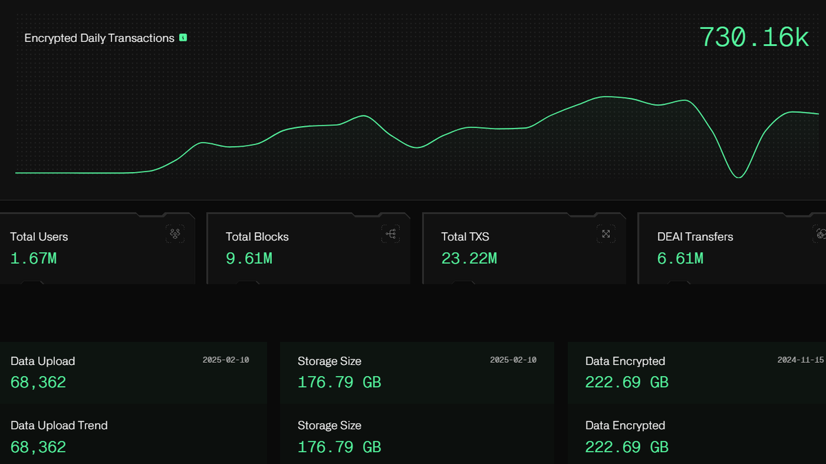The height and width of the screenshot is (464, 826).
Task: Click the Data Upload Trend label
Action: point(59,425)
